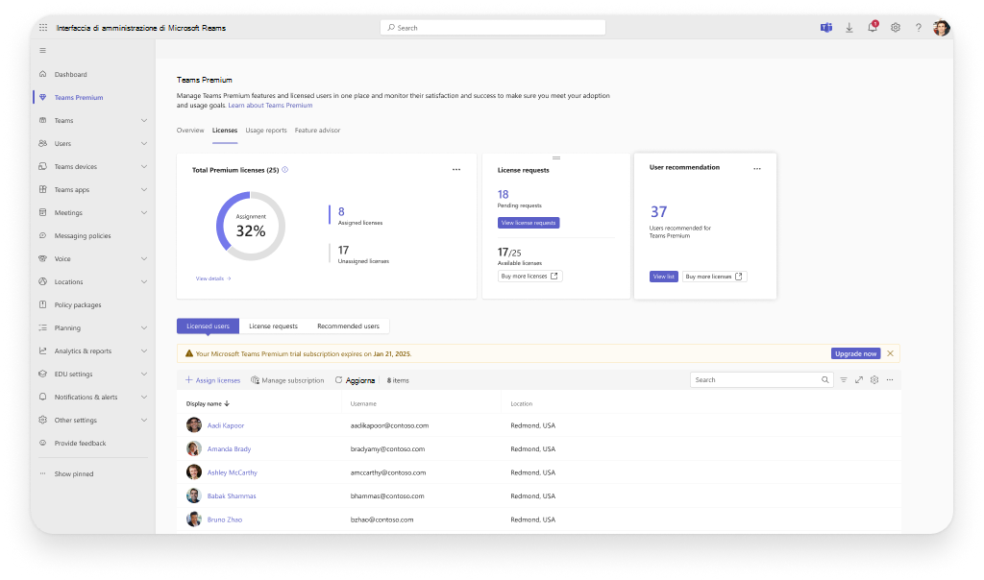Click the help question mark icon
The height and width of the screenshot is (580, 984).
coord(919,27)
